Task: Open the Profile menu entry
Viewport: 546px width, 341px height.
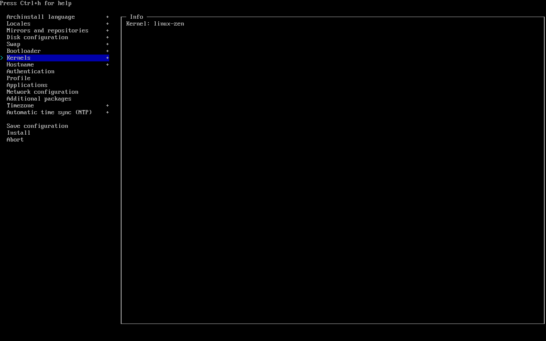Action: (x=18, y=78)
